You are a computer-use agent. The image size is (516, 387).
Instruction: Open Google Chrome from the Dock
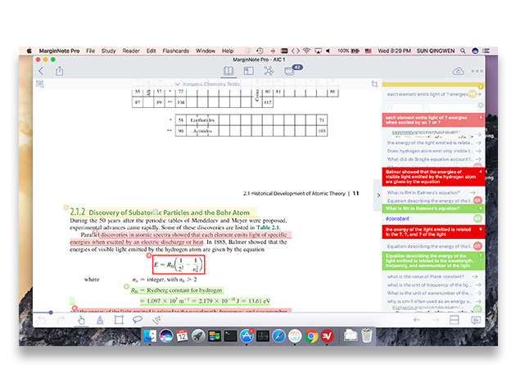click(310, 335)
